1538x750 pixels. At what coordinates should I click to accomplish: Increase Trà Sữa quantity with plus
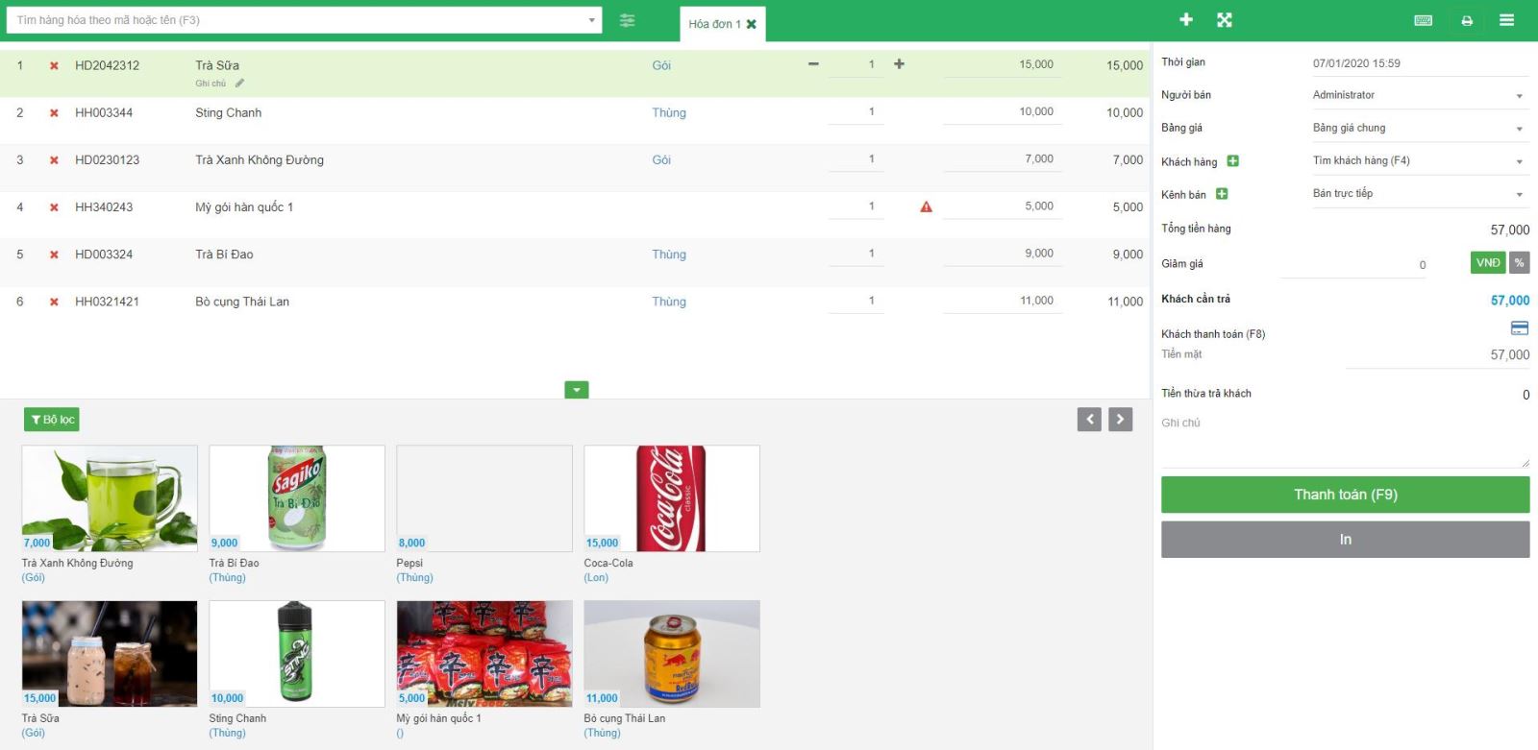pyautogui.click(x=899, y=64)
